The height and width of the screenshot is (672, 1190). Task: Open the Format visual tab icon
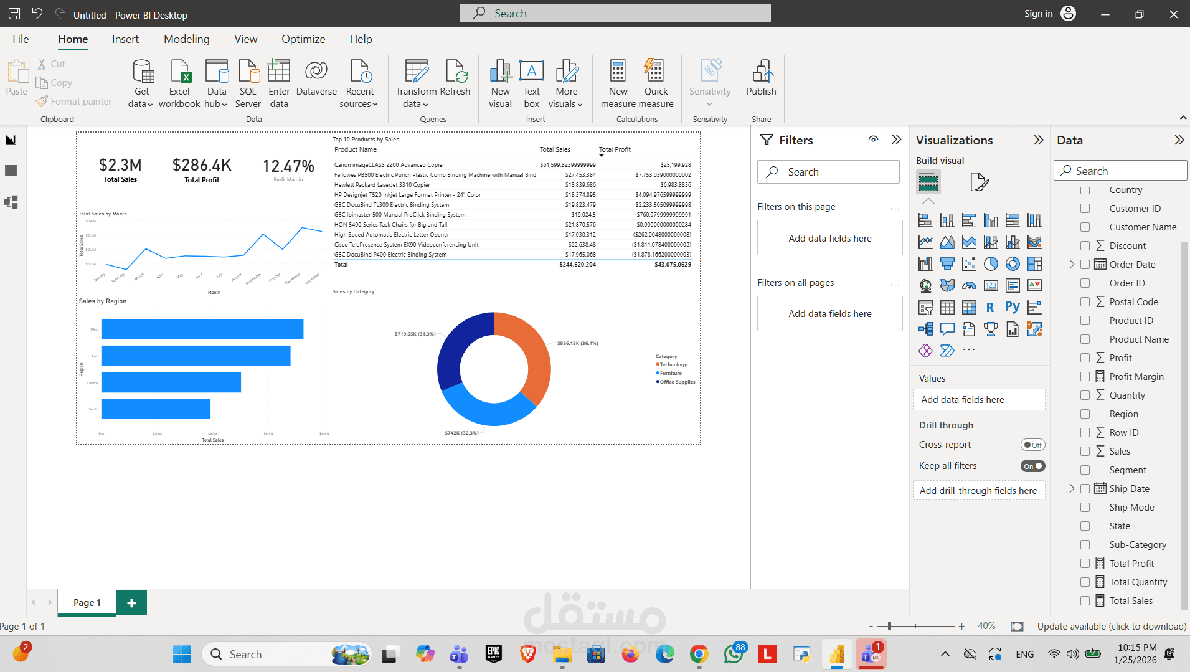point(979,182)
